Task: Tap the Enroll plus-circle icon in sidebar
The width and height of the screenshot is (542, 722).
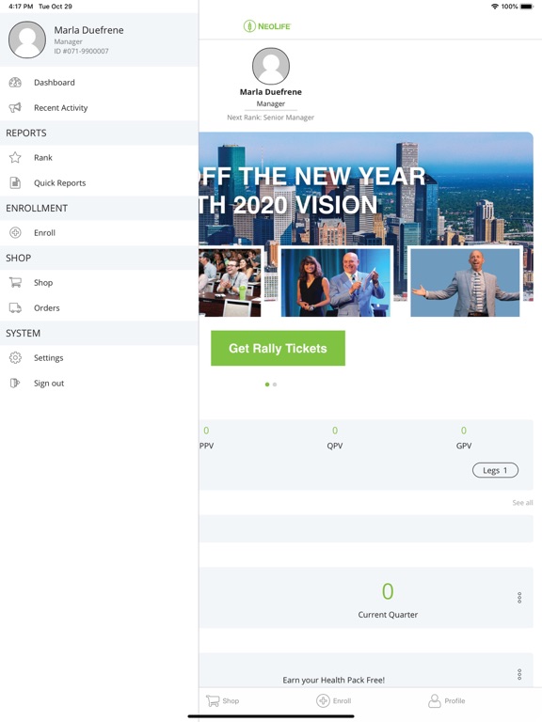Action: click(x=15, y=232)
